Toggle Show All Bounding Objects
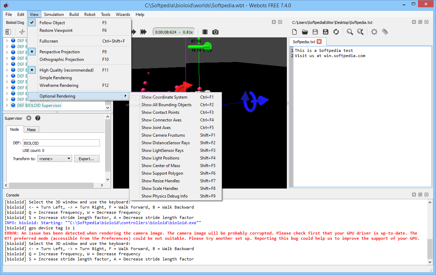This screenshot has width=436, height=275. (x=176, y=105)
